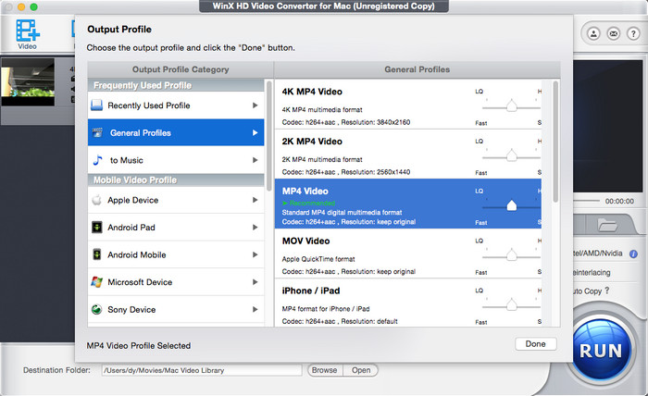The height and width of the screenshot is (396, 648).
Task: Click the hardware encoder info icon
Action: point(633,254)
